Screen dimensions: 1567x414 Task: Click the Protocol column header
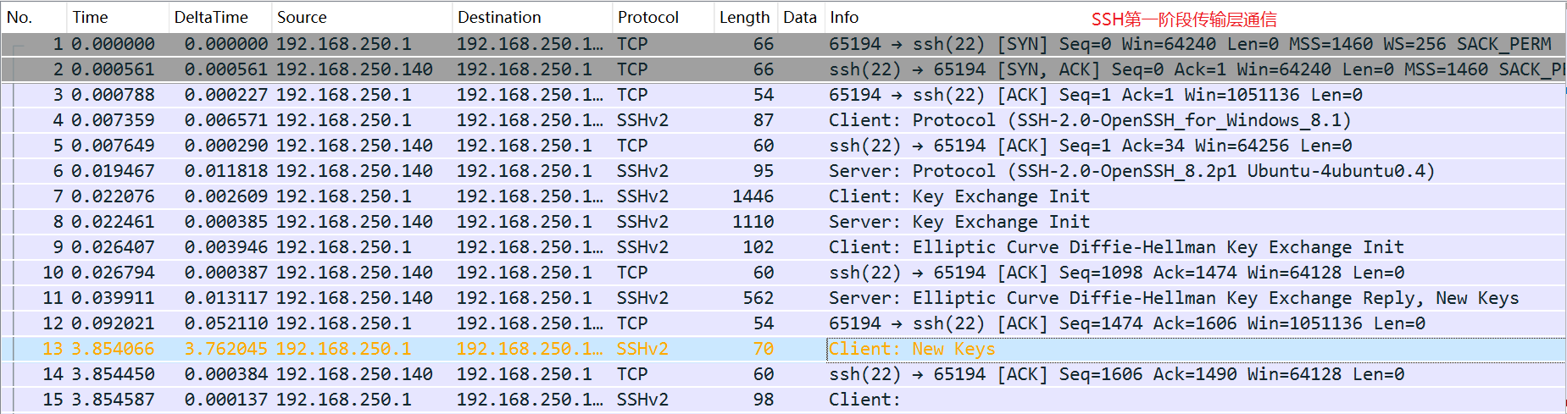click(x=648, y=17)
